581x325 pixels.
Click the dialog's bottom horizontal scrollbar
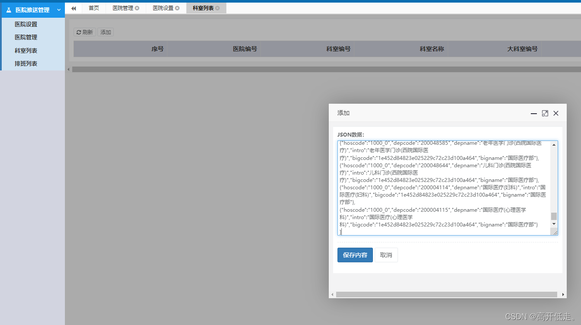(446, 294)
